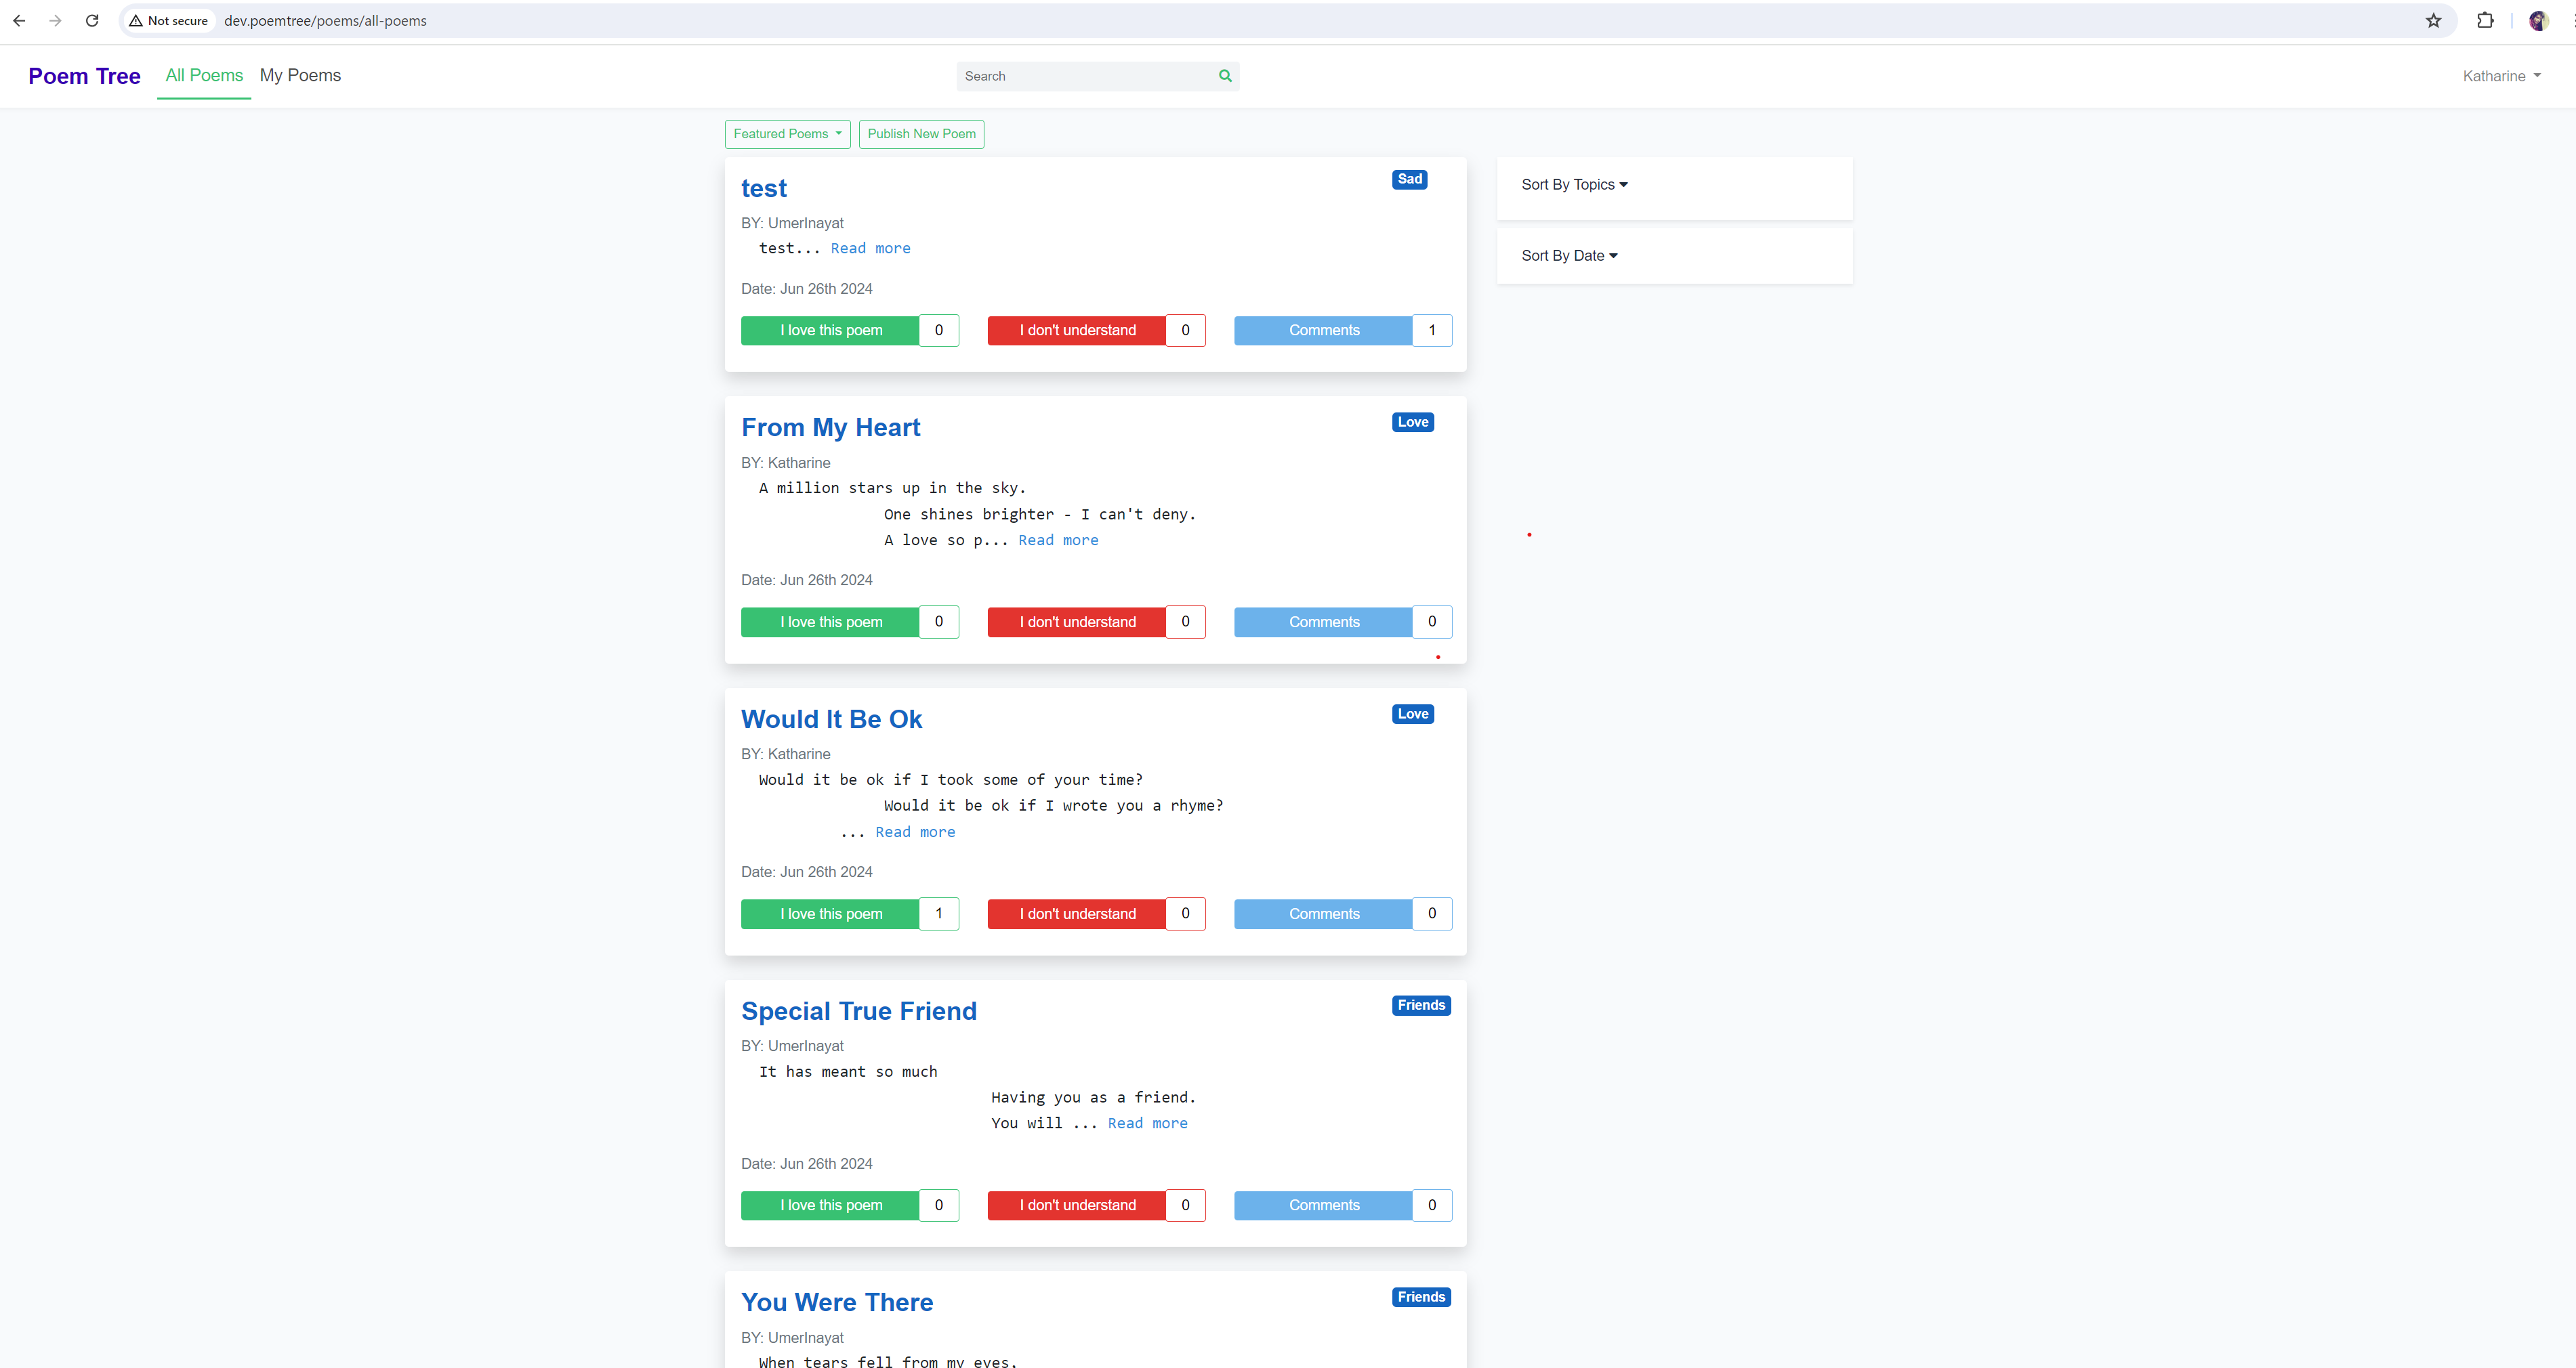Screen dimensions: 2576x1368
Task: Open the Featured Poems dropdown
Action: click(x=787, y=134)
